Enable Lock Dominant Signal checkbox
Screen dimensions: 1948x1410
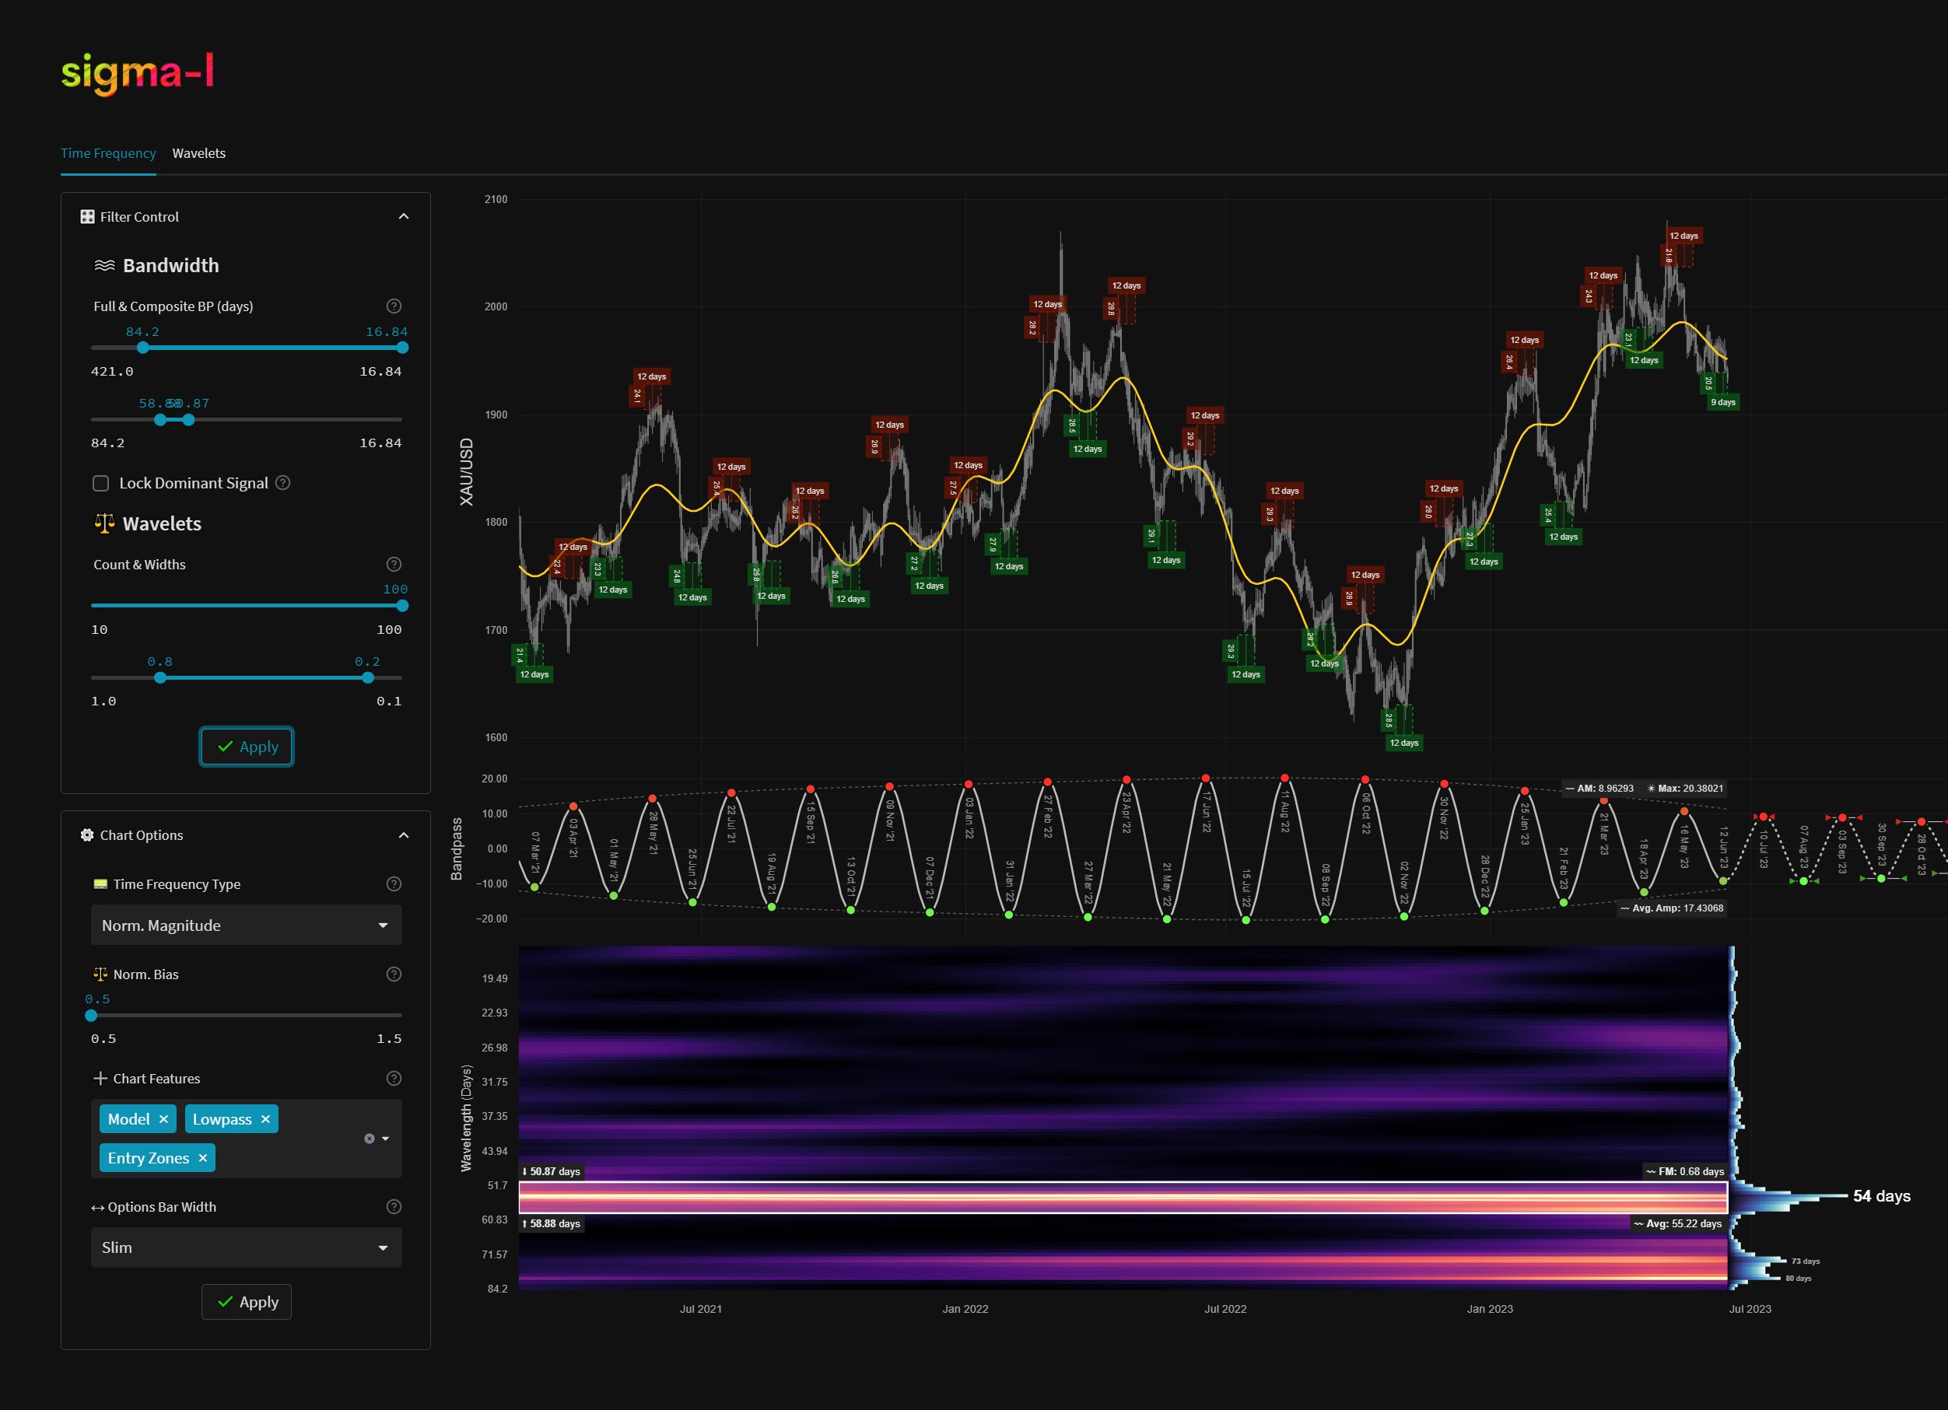[100, 484]
